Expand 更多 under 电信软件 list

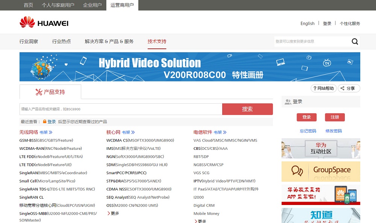[x=200, y=221]
